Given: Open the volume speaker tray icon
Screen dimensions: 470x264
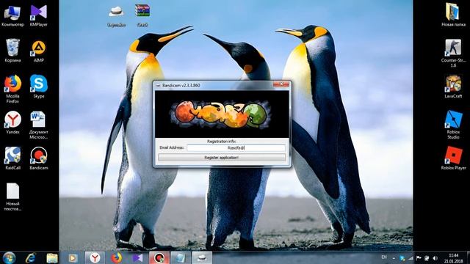Looking at the screenshot, I should tap(435, 258).
